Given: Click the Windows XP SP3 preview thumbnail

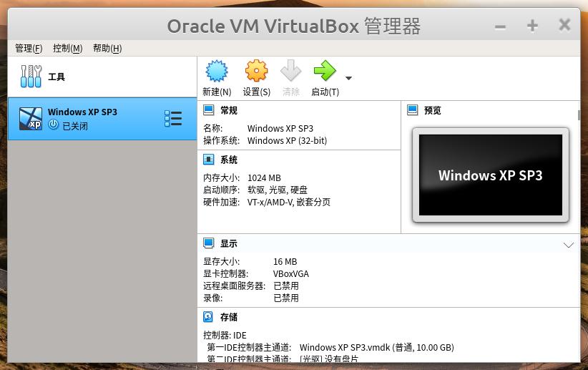Looking at the screenshot, I should pyautogui.click(x=491, y=175).
